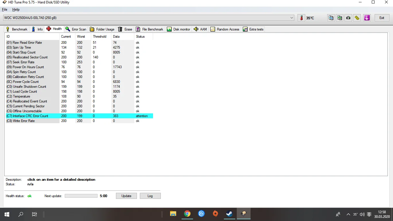Image resolution: width=393 pixels, height=221 pixels.
Task: Select the "(C0) Unsafe Shutdown Count" row
Action: tap(79, 87)
